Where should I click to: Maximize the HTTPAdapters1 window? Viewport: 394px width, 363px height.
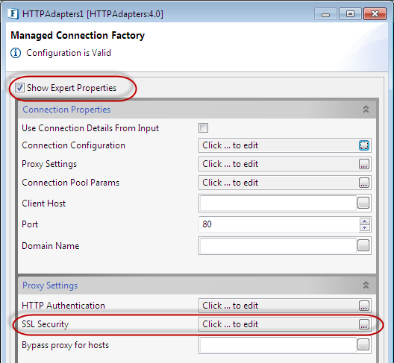[350, 14]
